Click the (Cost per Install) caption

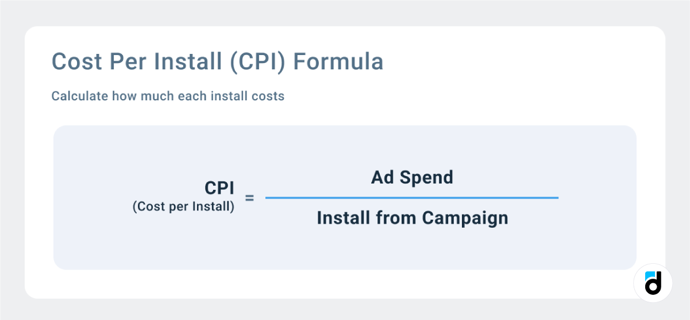(183, 207)
